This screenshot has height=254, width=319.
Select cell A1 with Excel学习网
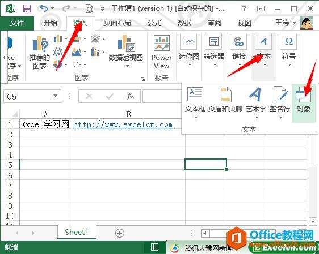pyautogui.click(x=45, y=124)
